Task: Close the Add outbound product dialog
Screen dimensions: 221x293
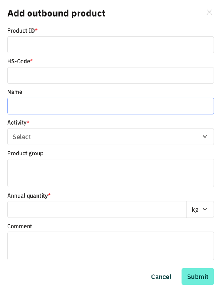Action: (209, 13)
